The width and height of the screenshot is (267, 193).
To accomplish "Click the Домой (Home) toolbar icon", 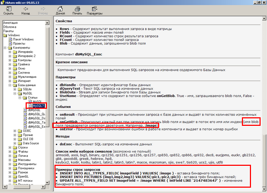I will tap(60, 9).
